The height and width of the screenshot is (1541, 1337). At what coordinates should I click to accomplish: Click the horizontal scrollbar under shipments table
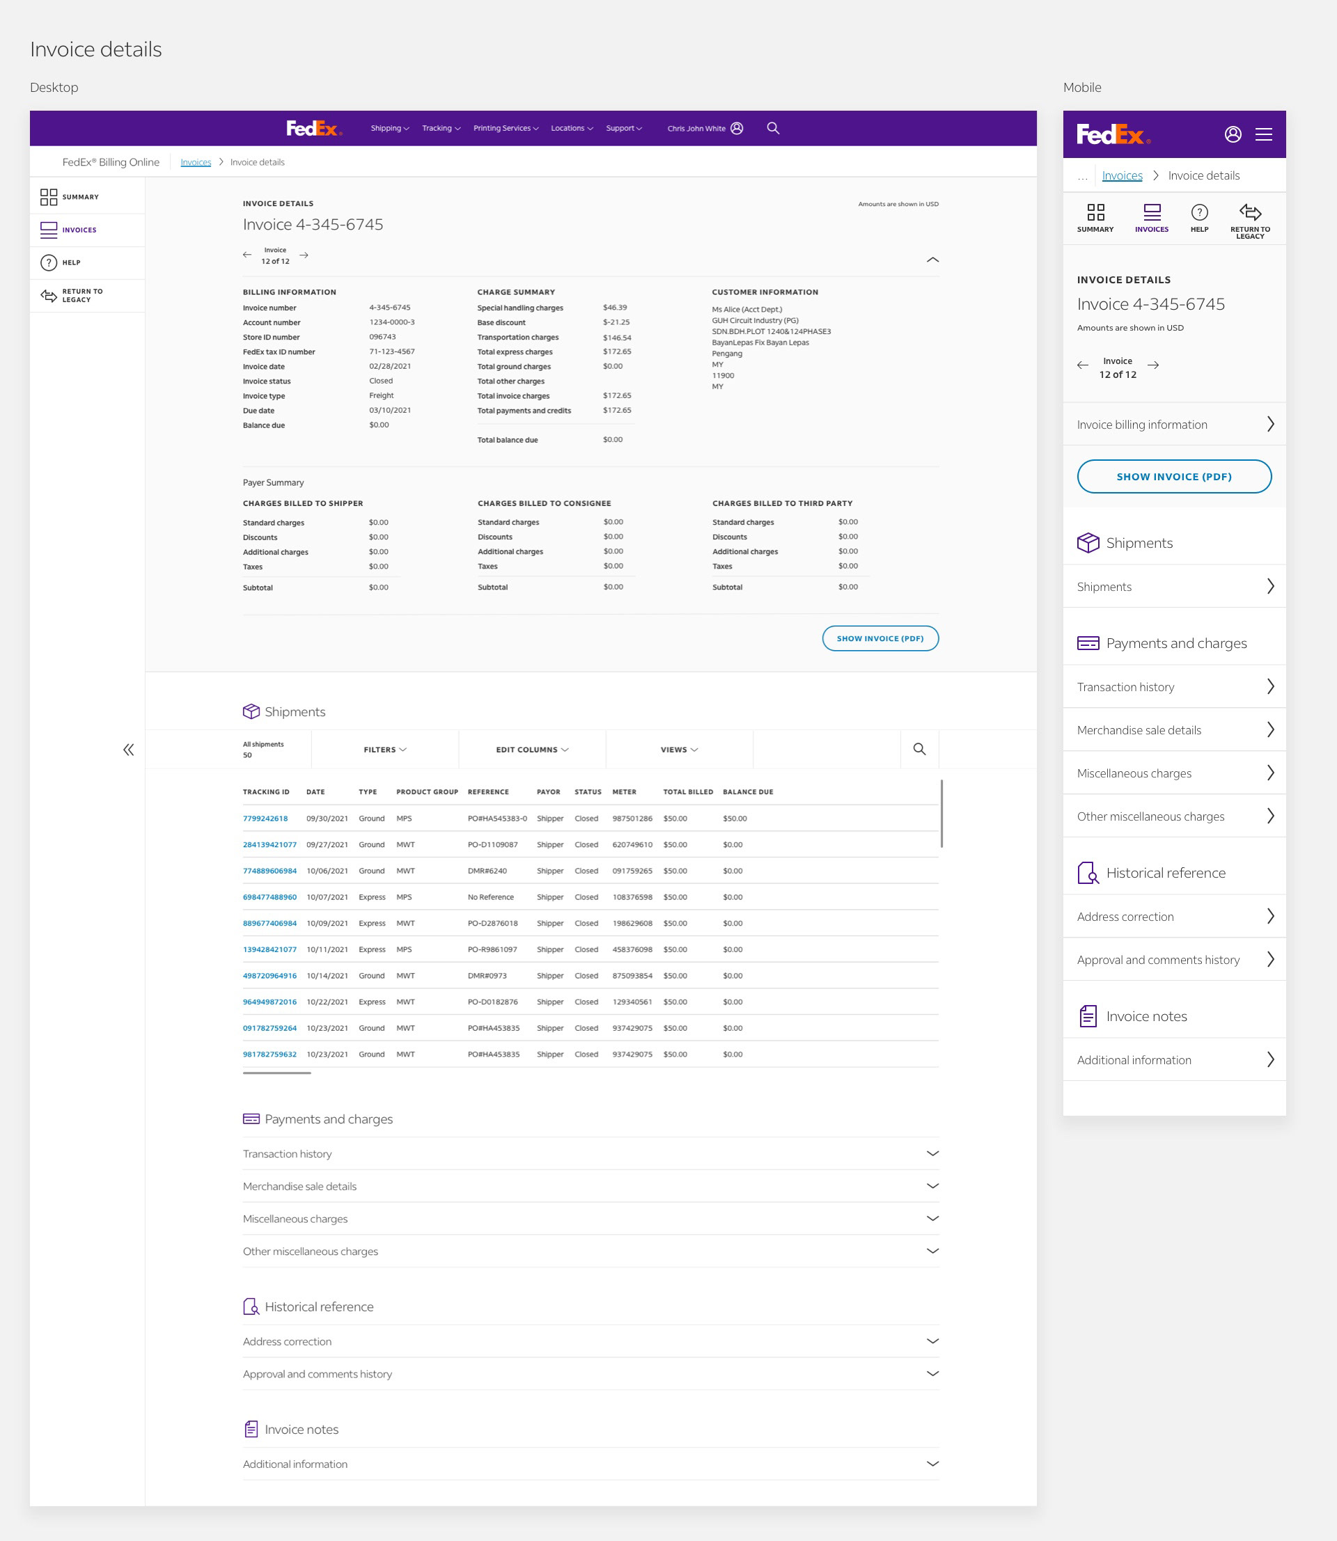coord(277,1073)
